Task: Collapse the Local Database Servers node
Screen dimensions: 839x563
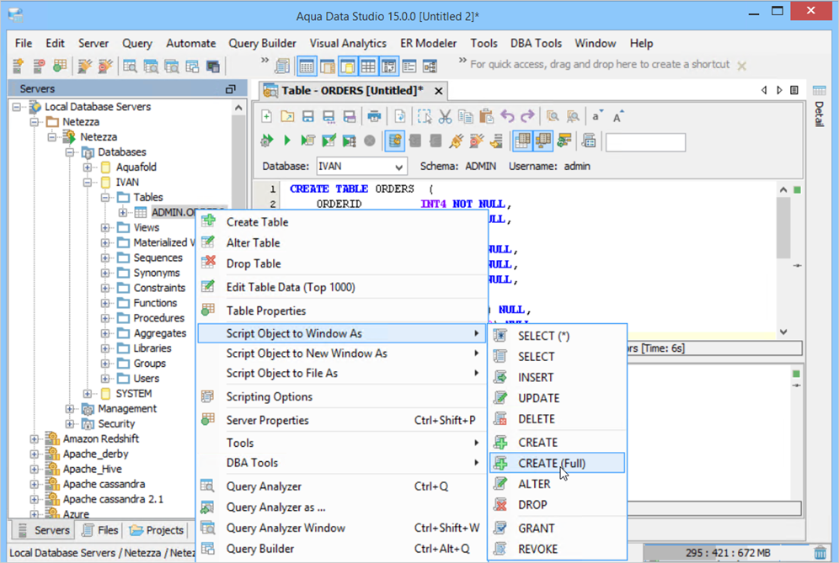Action: pos(17,107)
